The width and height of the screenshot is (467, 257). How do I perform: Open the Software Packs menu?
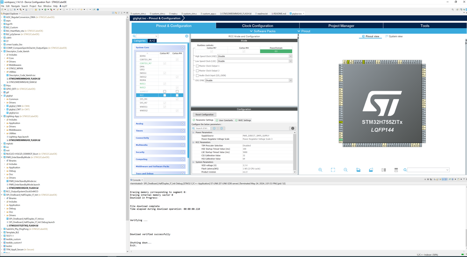(264, 31)
